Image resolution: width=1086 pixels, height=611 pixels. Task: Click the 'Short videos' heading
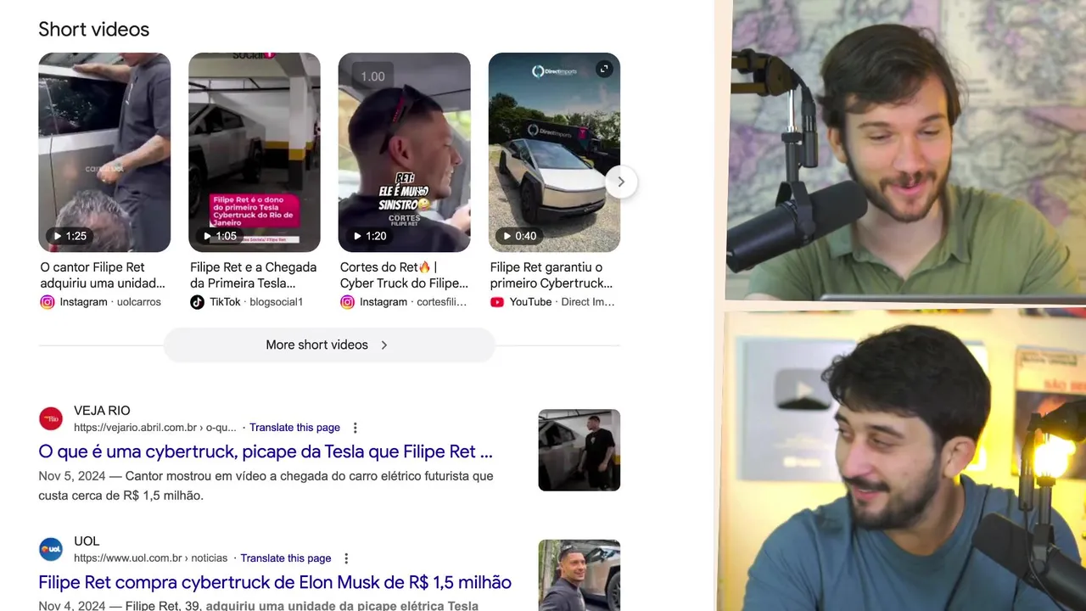click(93, 29)
